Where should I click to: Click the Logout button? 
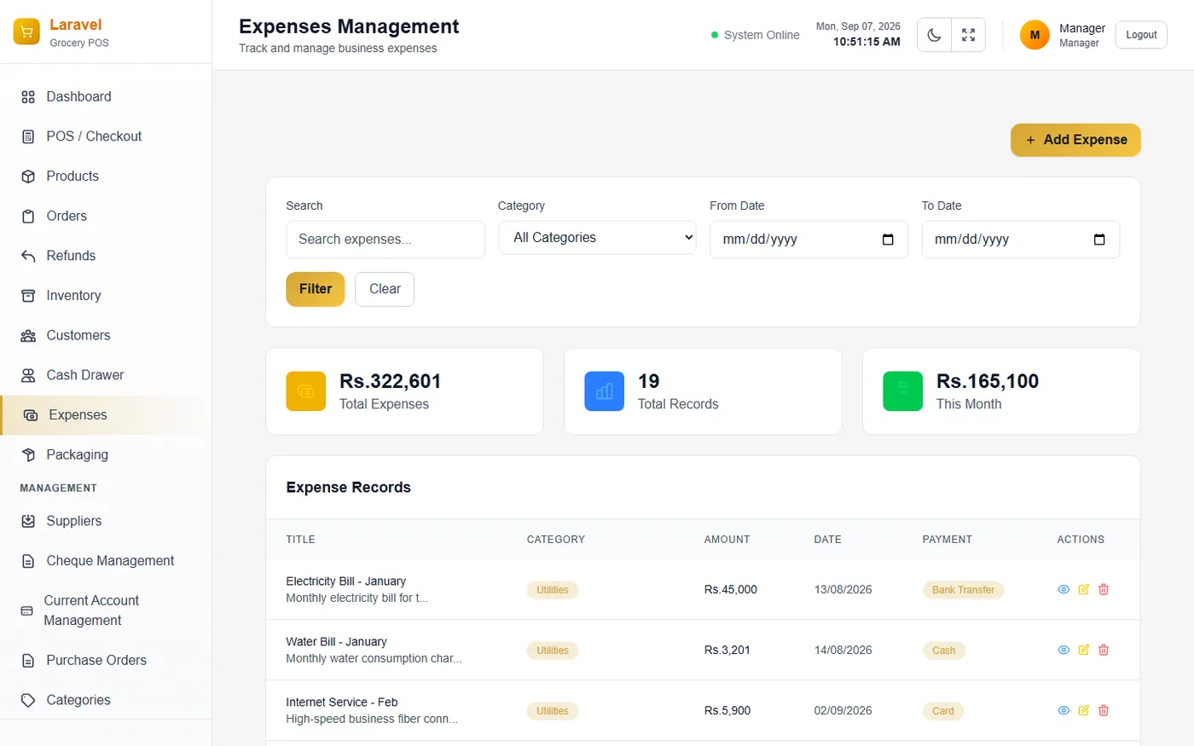(x=1141, y=35)
